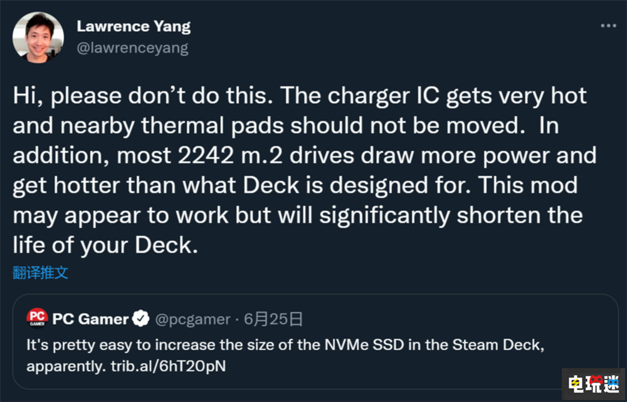Open the tweet options ellipsis menu
This screenshot has height=402, width=627.
coord(607,25)
